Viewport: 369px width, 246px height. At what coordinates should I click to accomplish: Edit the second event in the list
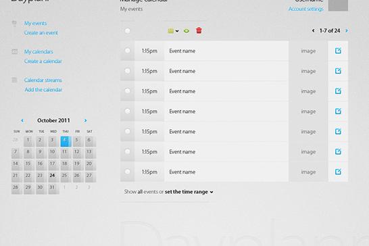pos(338,71)
